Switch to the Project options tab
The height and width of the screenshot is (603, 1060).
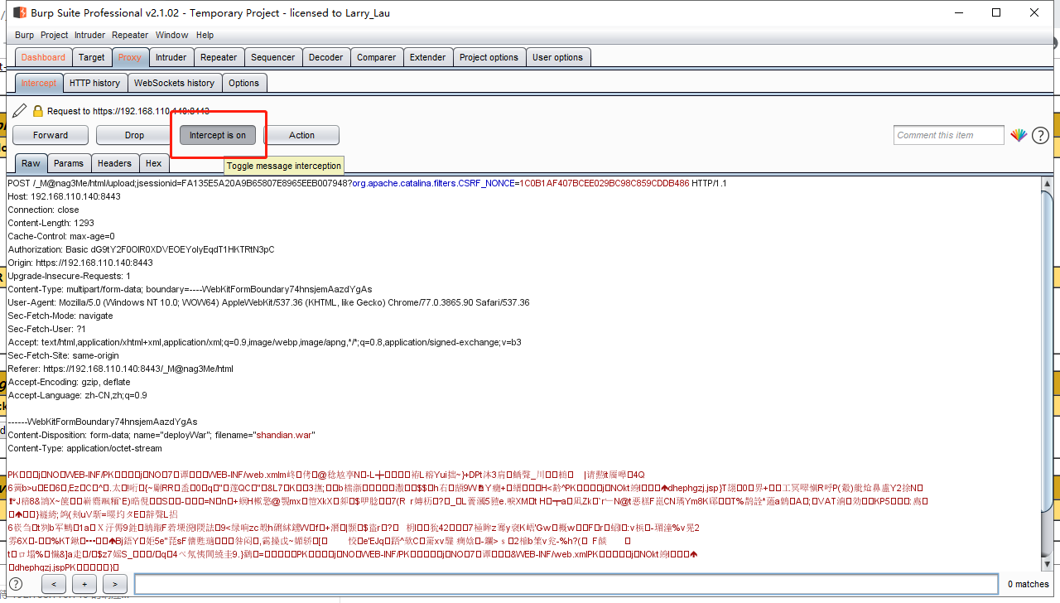[x=489, y=57]
